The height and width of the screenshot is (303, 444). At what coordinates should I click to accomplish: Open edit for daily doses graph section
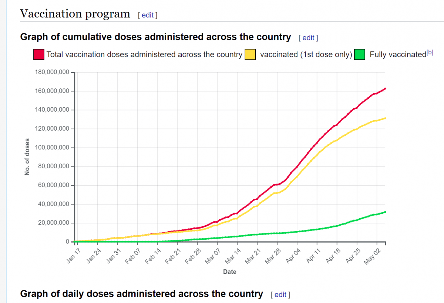pyautogui.click(x=280, y=294)
